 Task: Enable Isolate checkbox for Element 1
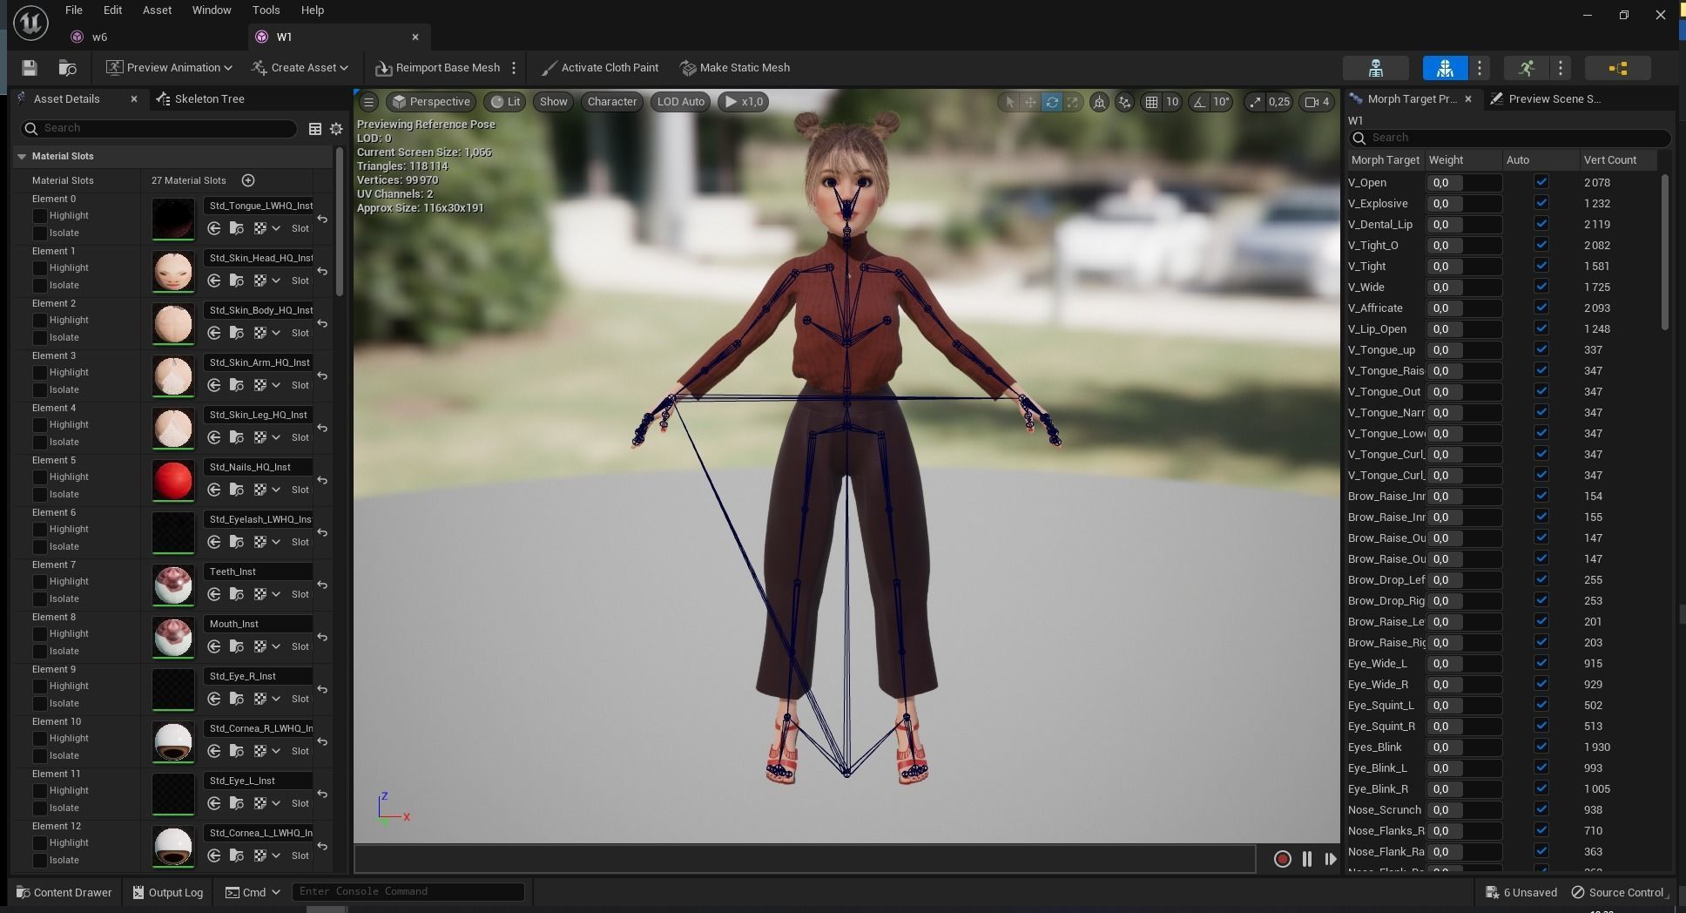tap(40, 285)
